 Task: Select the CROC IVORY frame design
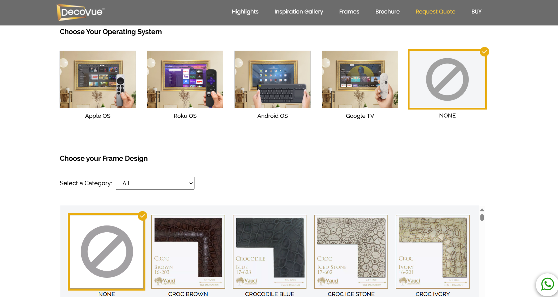[x=433, y=252]
